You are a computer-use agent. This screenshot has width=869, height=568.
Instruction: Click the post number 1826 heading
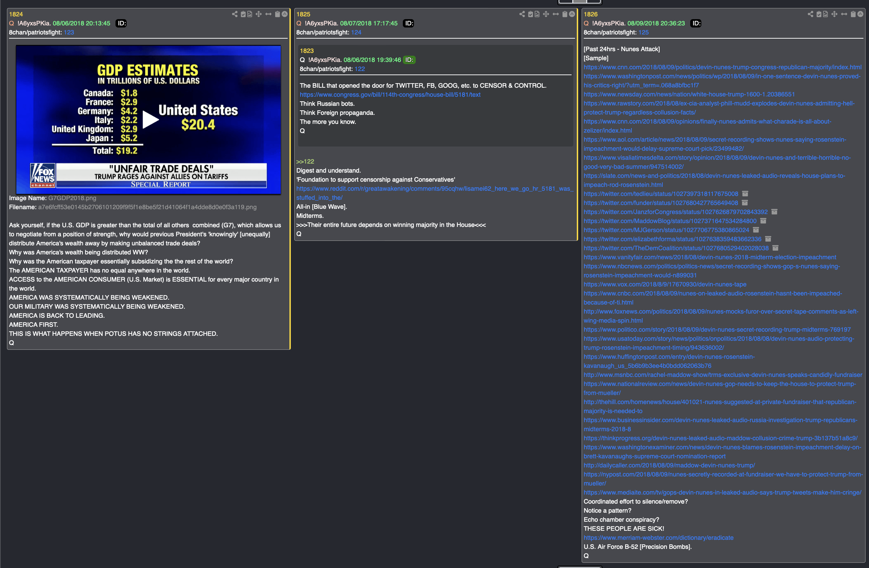[590, 14]
